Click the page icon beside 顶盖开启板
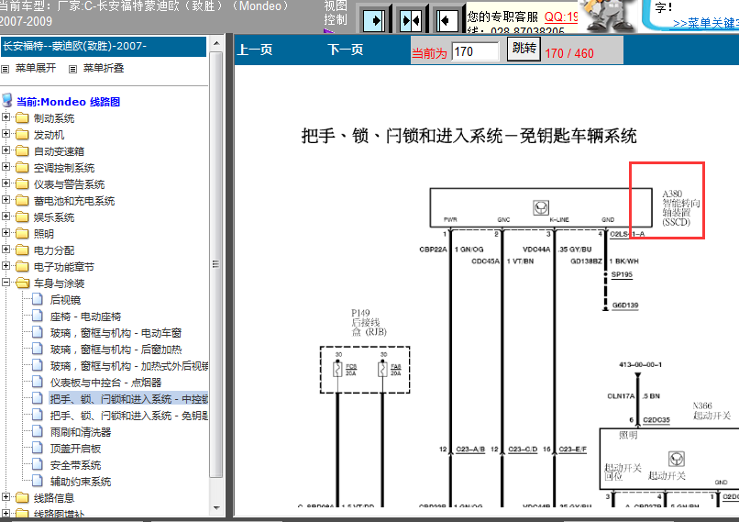This screenshot has width=739, height=522. (38, 448)
